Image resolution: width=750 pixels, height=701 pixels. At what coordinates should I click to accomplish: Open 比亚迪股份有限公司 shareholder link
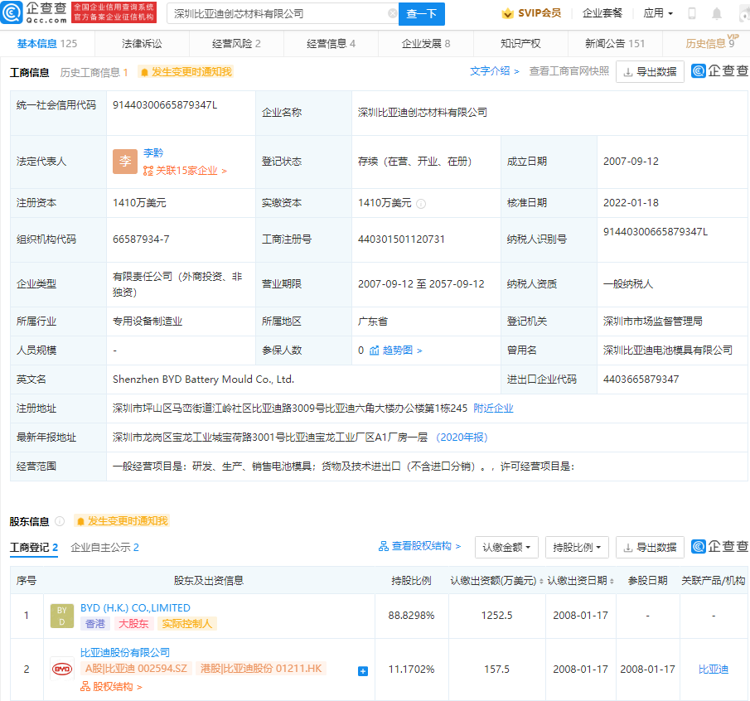pyautogui.click(x=125, y=653)
